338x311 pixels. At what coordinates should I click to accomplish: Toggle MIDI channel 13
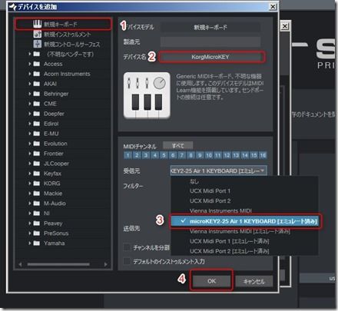tap(236, 155)
